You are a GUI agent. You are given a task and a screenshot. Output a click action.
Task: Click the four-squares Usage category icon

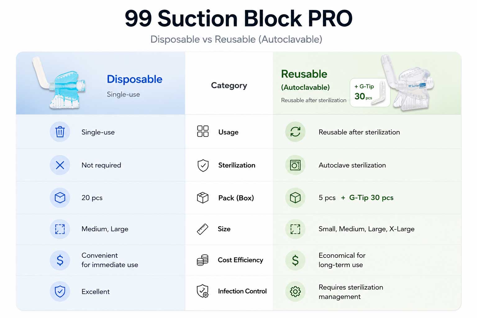pyautogui.click(x=203, y=131)
